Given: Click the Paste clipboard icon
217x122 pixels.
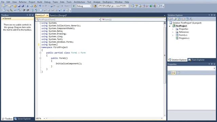Looking at the screenshot, I should tap(35, 6).
